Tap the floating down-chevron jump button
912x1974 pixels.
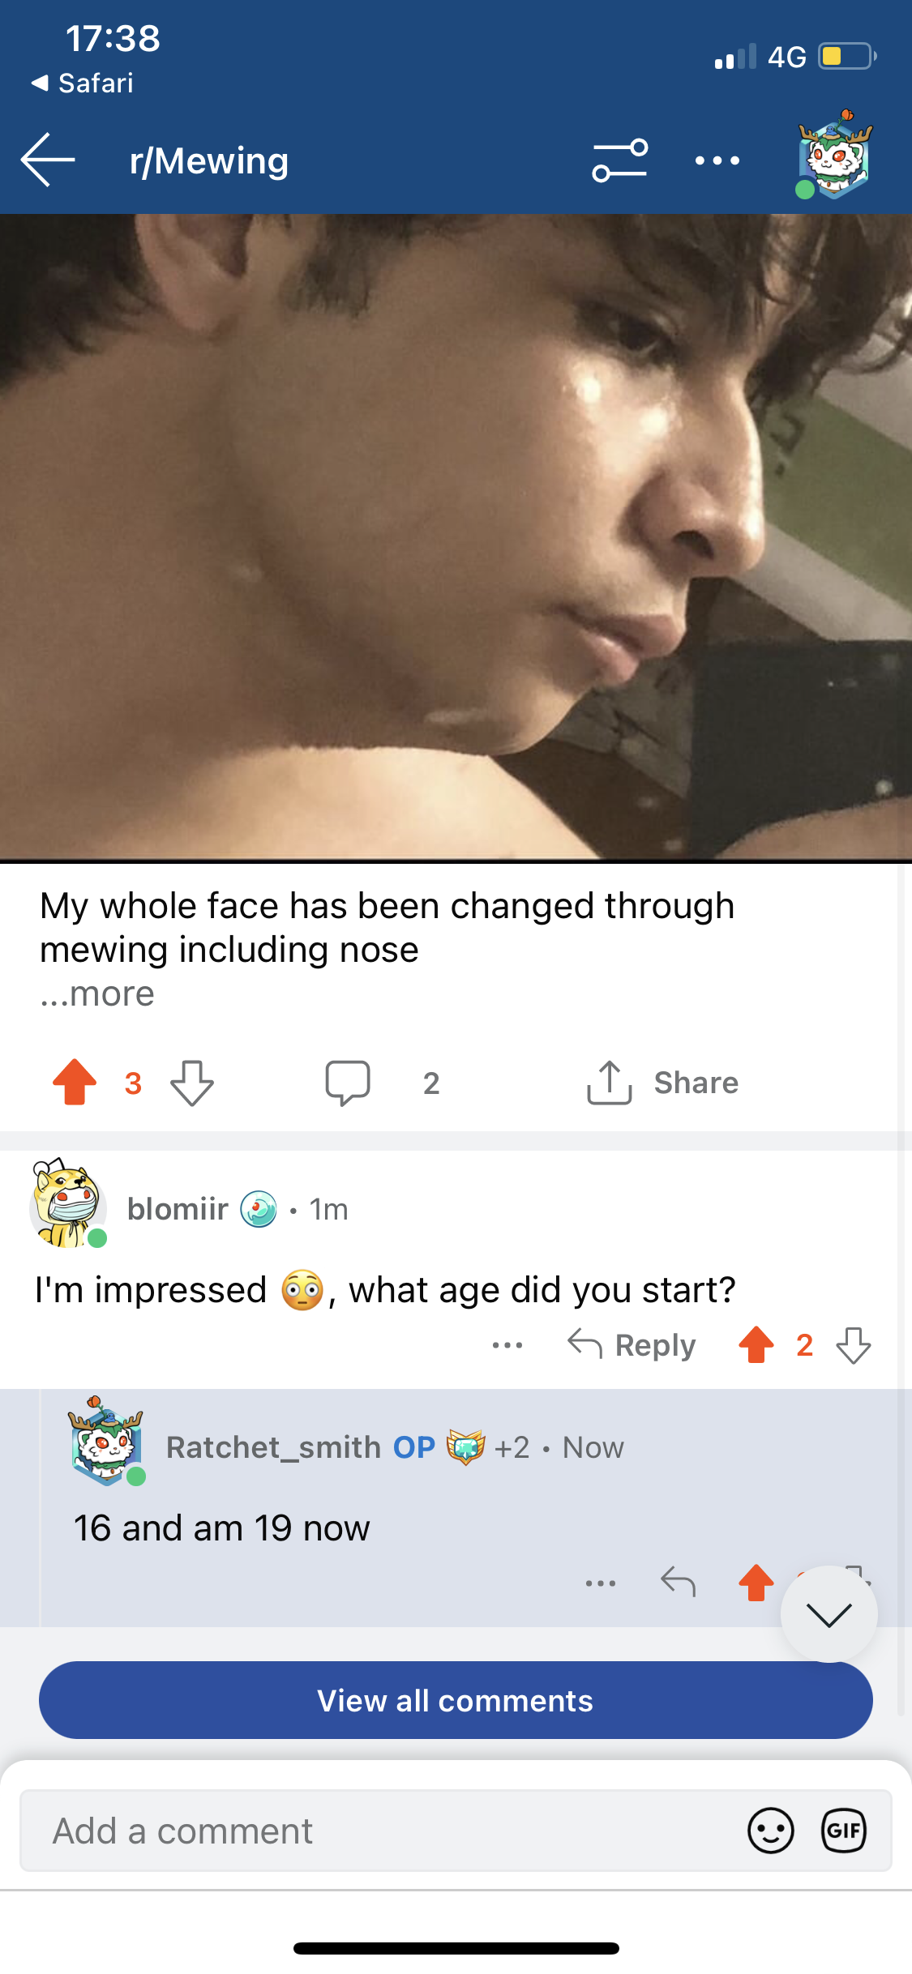click(x=829, y=1614)
